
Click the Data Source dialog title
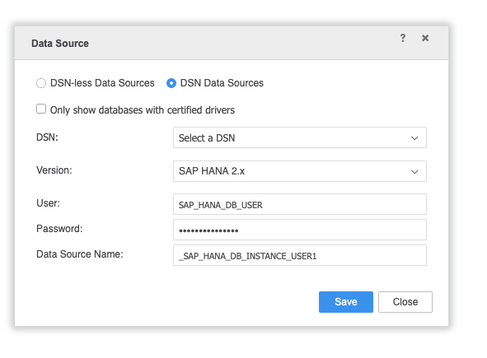[x=60, y=44]
